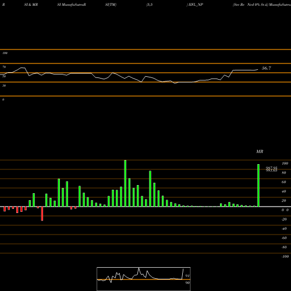291x291 pixels.
Task: Click the MR axis 20 label
Action: 283,201
